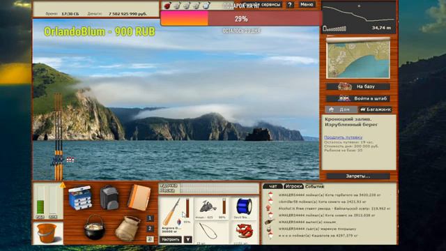Click the truck icon on На базу
The image size is (446, 251).
344,86
